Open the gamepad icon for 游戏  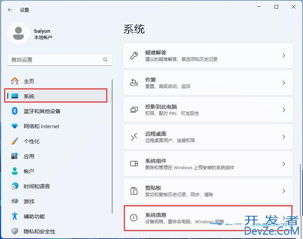[15, 201]
